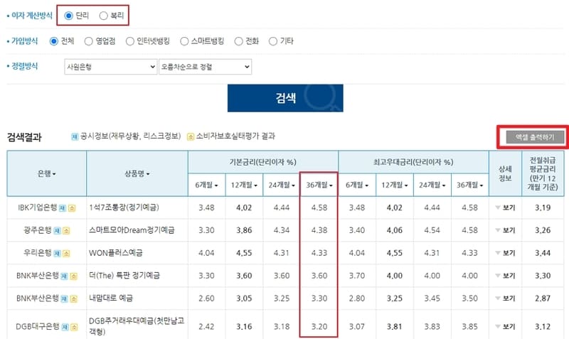569x339 pixels.
Task: Click product name DGB주거래우대예금(첫만남고객형)
Action: [x=137, y=326]
